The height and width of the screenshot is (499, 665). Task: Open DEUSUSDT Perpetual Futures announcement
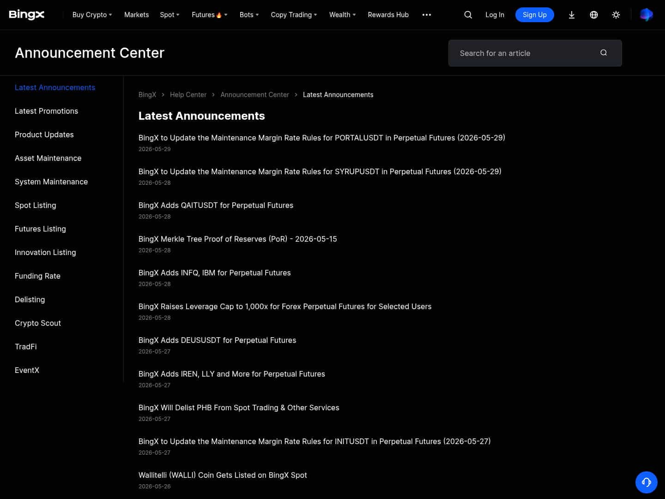(x=218, y=340)
